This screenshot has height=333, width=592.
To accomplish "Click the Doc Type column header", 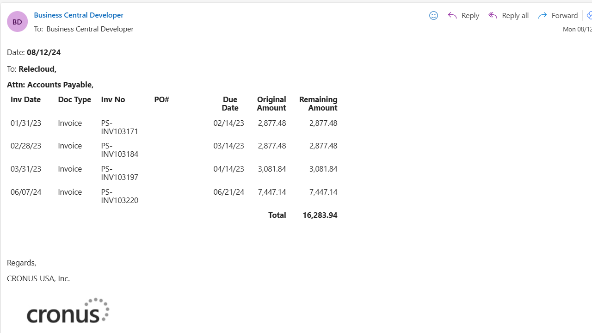I will (74, 99).
